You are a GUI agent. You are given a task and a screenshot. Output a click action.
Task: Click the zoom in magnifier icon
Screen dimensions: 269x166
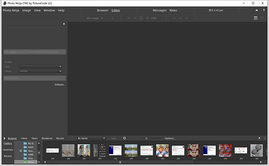[129, 18]
